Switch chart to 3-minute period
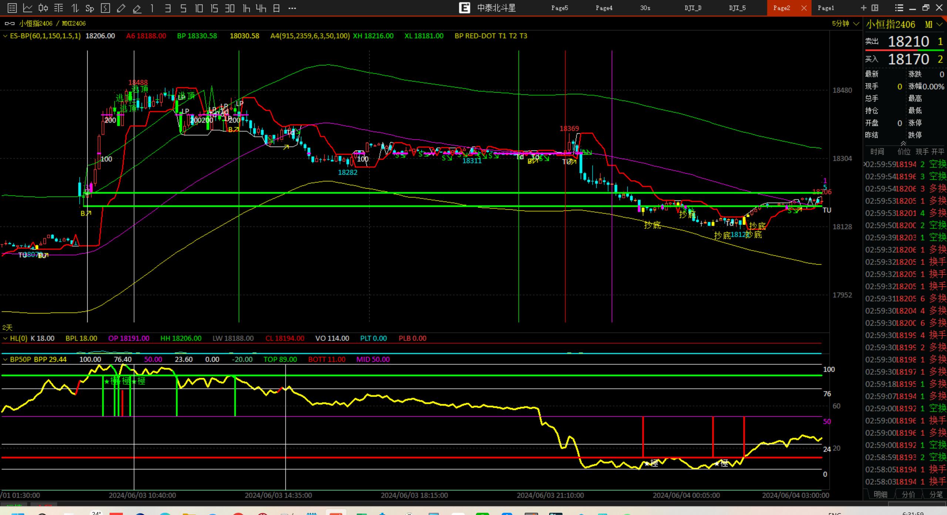The width and height of the screenshot is (947, 515). [x=168, y=8]
